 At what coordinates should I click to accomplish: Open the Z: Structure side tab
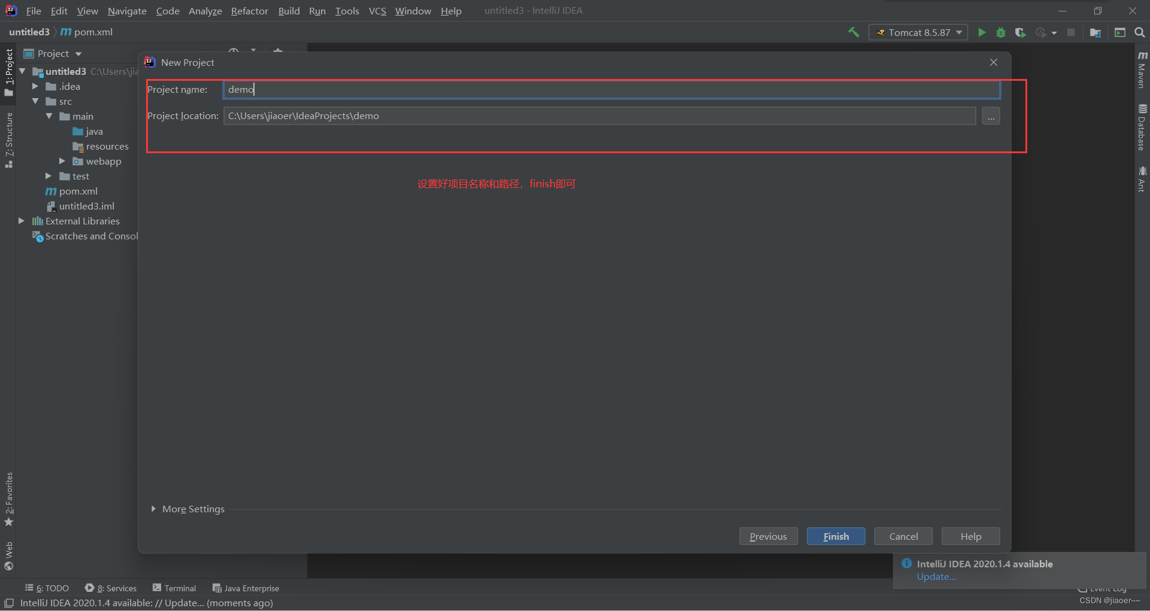(x=8, y=140)
